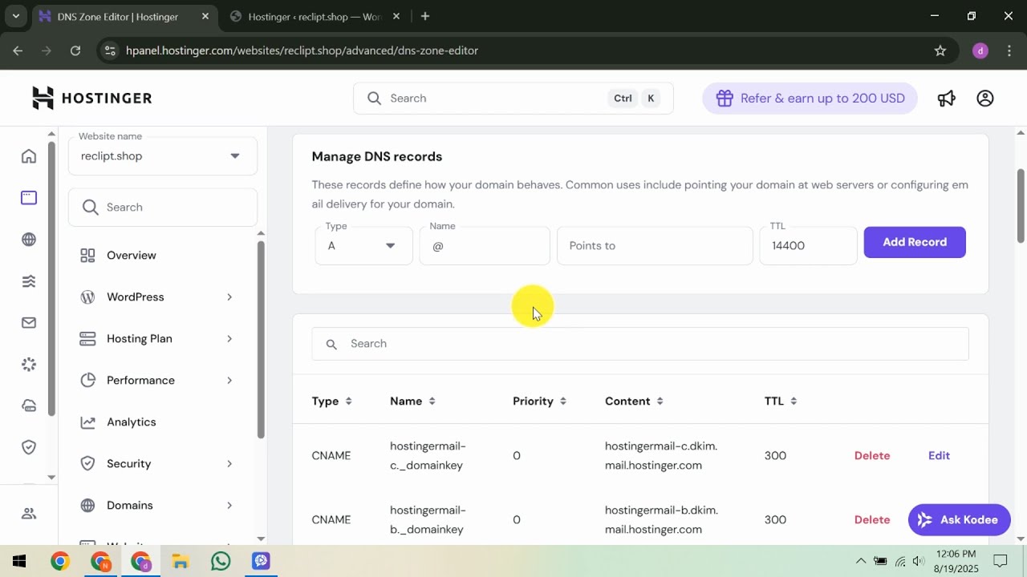
Task: Open the clock showing 12:06 PM
Action: click(956, 561)
